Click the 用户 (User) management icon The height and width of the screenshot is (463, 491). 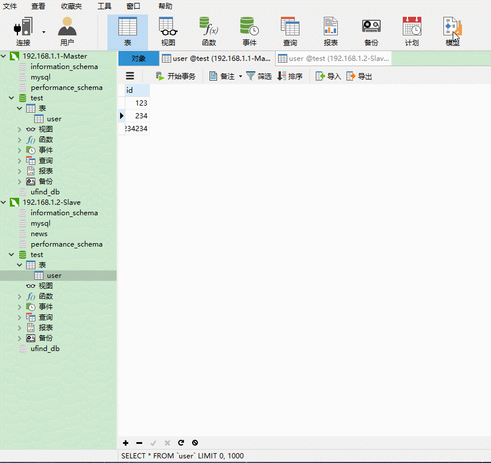point(66,31)
